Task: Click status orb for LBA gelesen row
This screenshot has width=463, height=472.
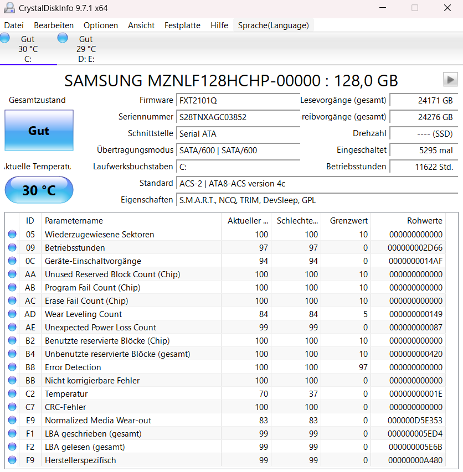Action: point(12,447)
